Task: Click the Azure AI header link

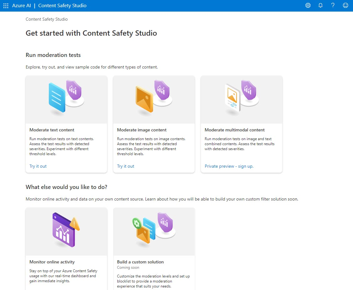Action: 21,6
